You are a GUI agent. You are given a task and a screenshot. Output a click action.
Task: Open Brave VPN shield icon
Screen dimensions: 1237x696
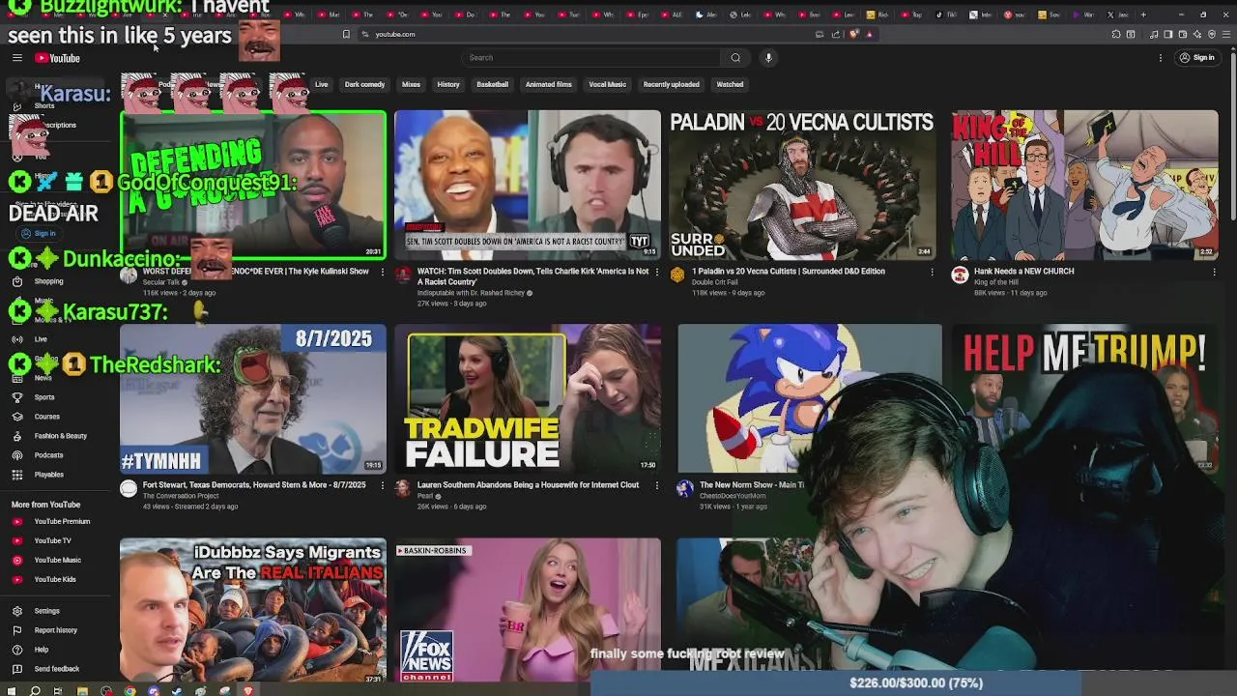(x=1212, y=34)
